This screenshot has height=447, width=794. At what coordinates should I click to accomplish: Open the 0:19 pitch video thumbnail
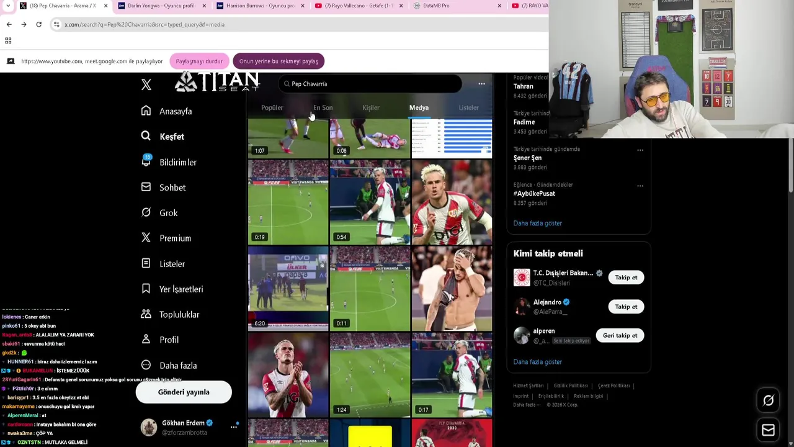tap(288, 202)
